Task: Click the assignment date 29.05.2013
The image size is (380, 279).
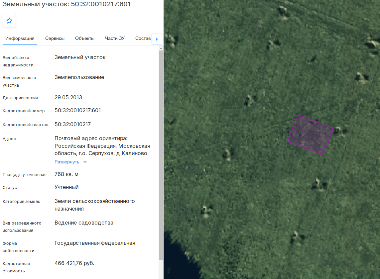Action: click(x=68, y=97)
